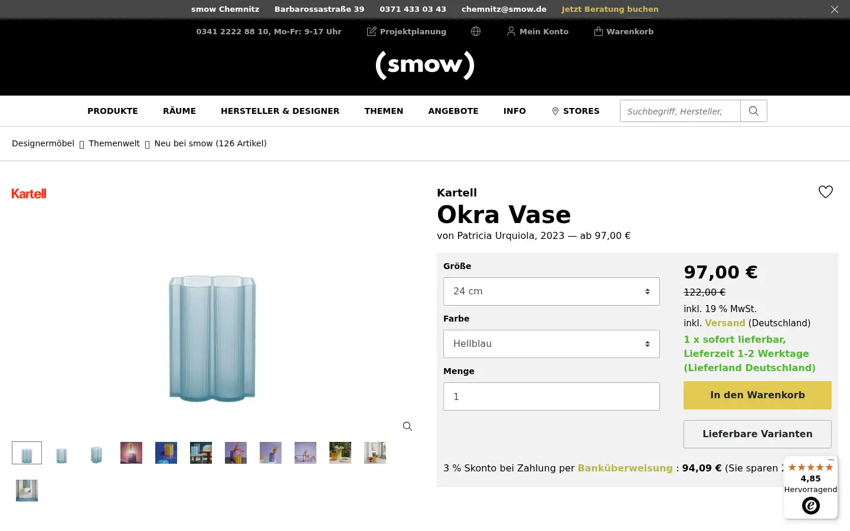Open the STORES menu

[x=576, y=111]
